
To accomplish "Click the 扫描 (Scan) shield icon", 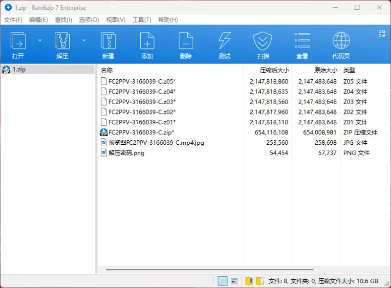I will click(263, 45).
